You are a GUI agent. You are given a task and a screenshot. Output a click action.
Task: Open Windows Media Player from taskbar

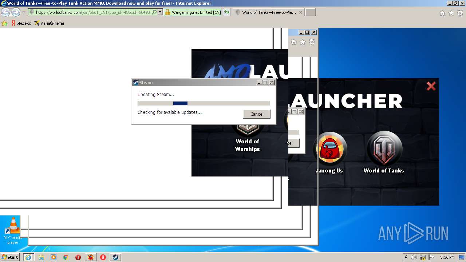click(x=54, y=257)
